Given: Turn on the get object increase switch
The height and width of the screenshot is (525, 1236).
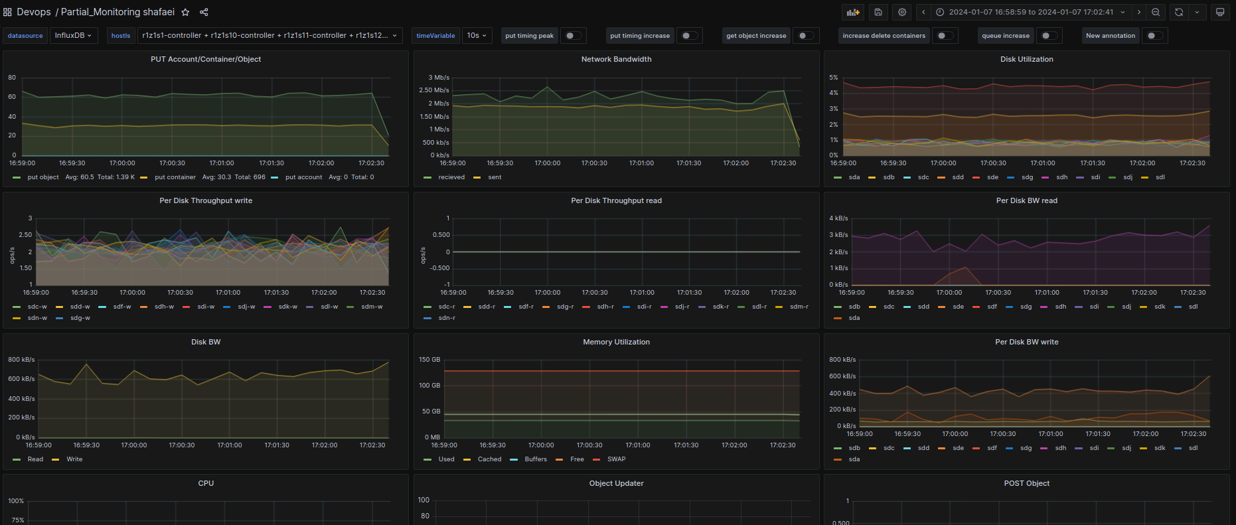Looking at the screenshot, I should pyautogui.click(x=805, y=36).
